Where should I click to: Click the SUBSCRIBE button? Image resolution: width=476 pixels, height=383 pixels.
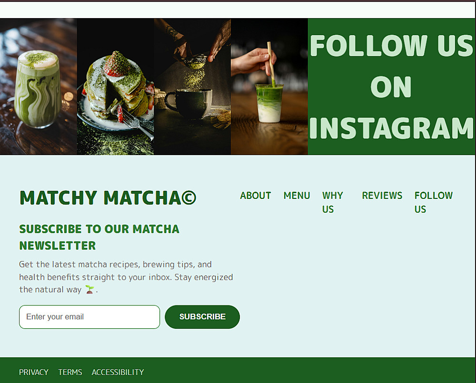[202, 317]
